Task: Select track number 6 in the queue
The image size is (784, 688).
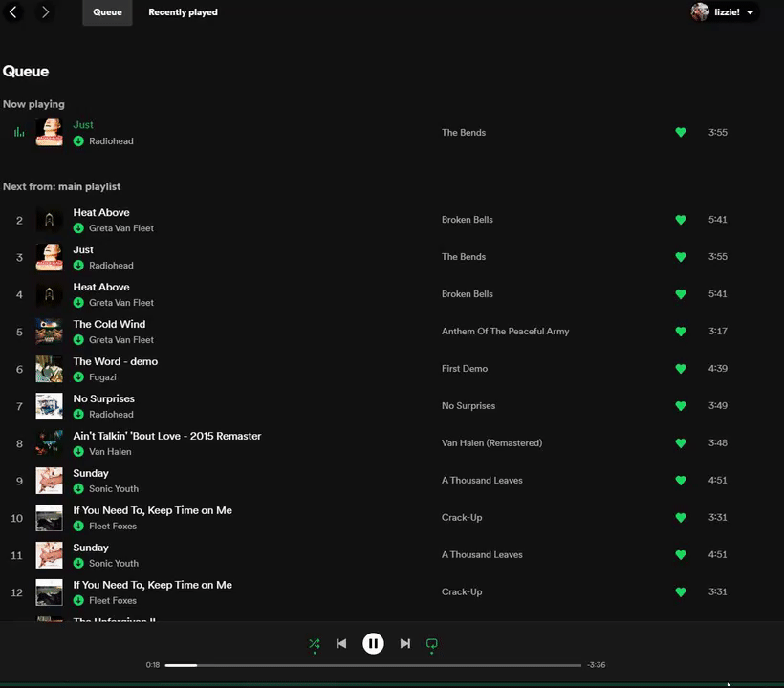Action: pyautogui.click(x=19, y=369)
